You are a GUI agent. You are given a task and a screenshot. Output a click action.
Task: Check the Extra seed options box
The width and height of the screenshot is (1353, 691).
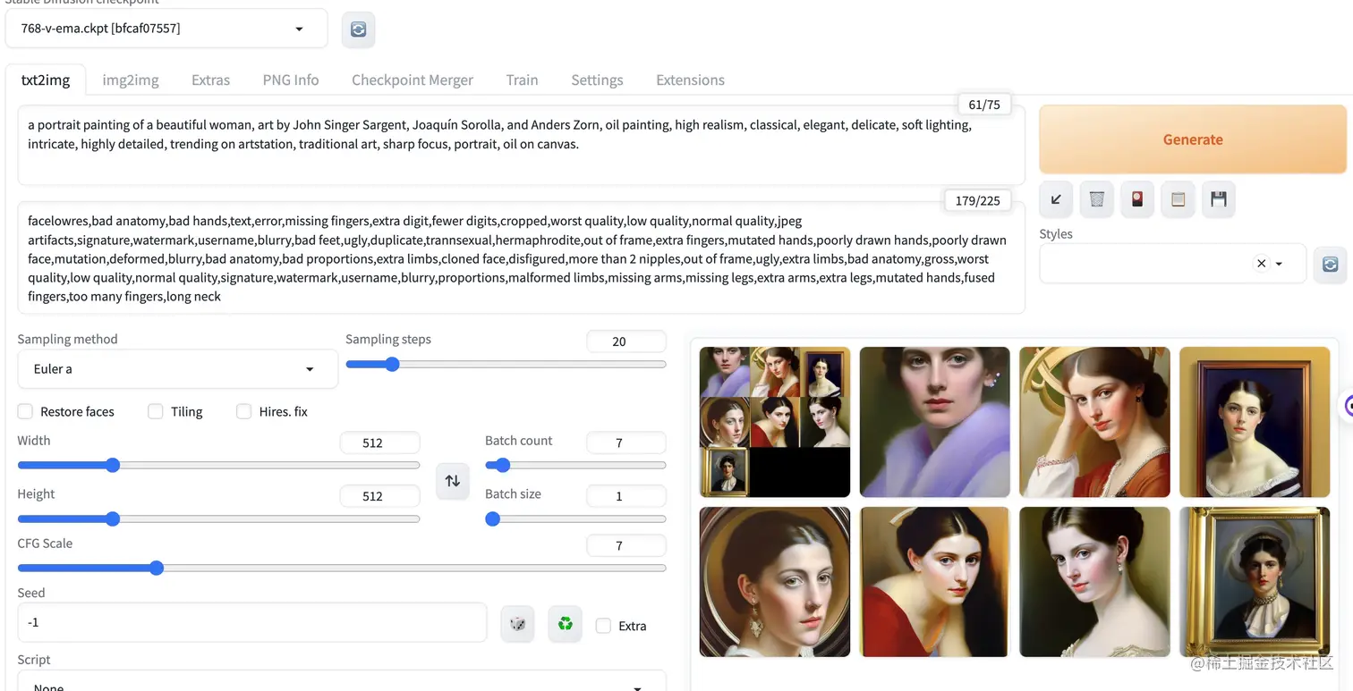click(x=603, y=626)
